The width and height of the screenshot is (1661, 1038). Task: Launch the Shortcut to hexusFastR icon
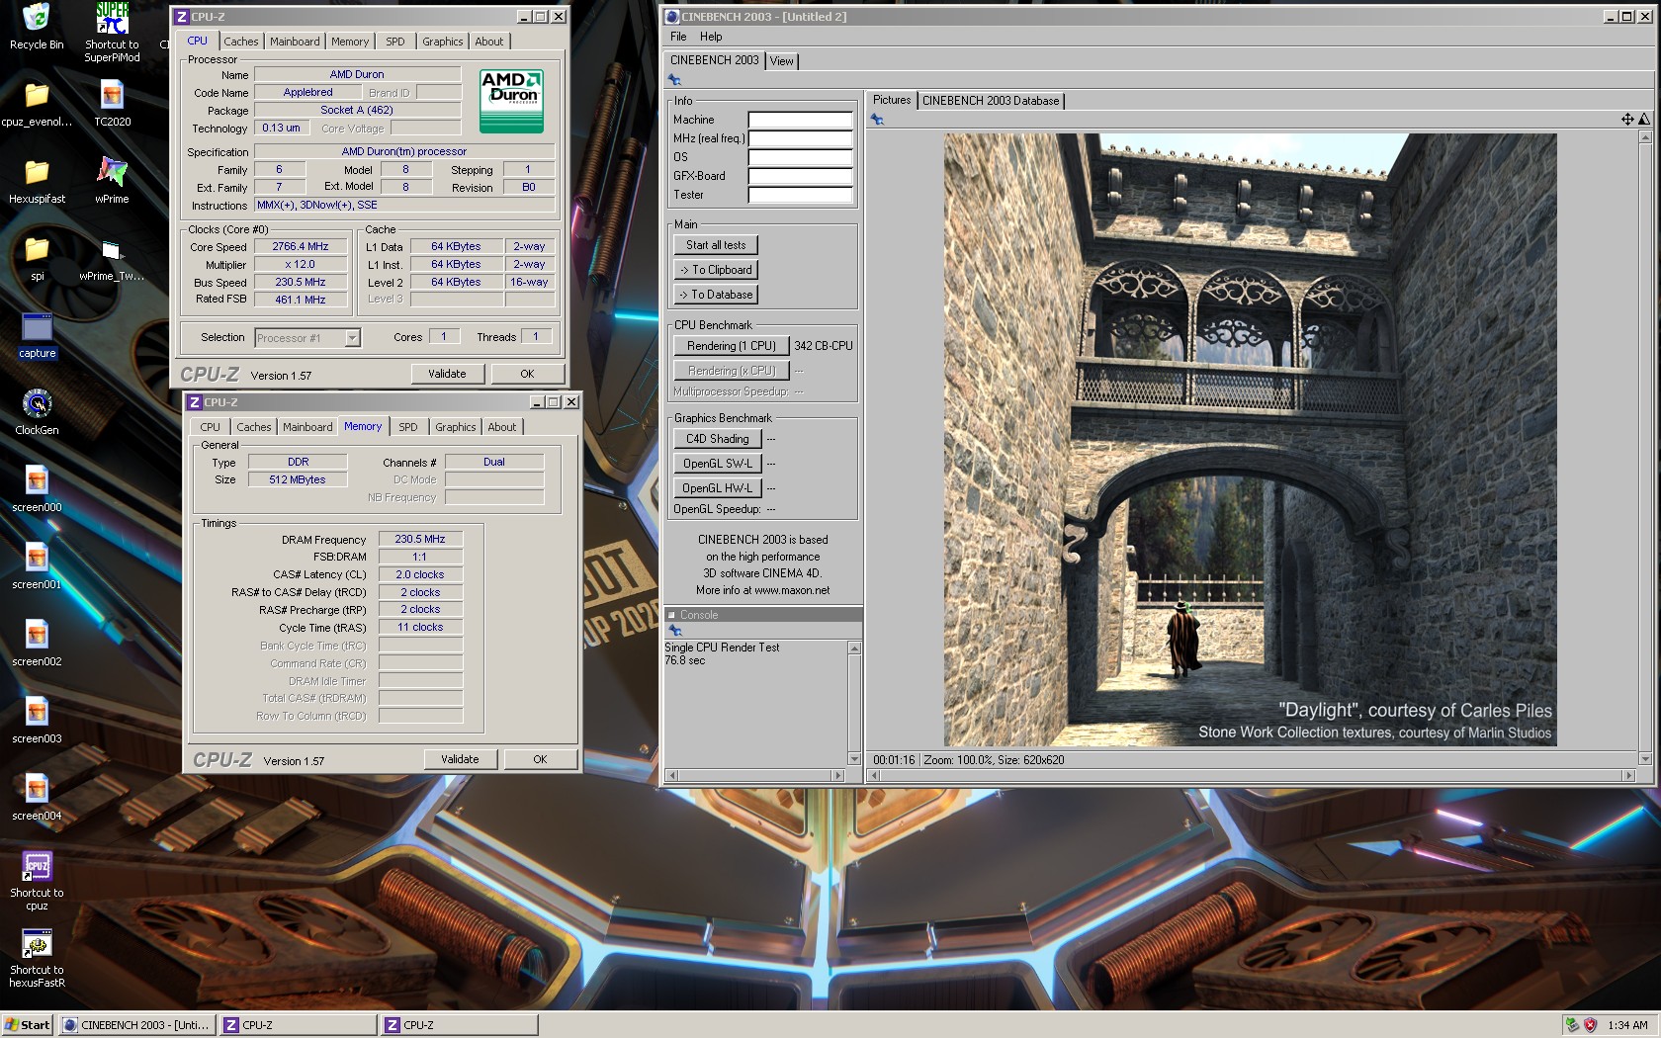(x=37, y=957)
